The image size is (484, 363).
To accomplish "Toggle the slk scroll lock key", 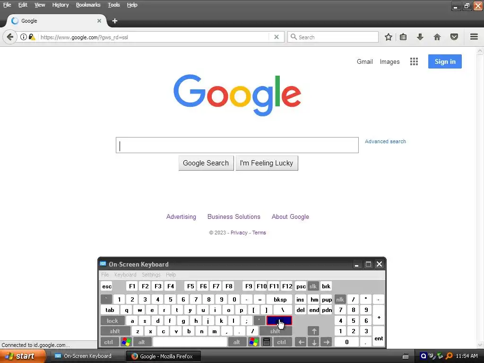I will (x=313, y=286).
